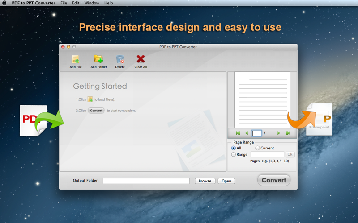Click the Browse button
This screenshot has height=223, width=358.
(x=205, y=181)
